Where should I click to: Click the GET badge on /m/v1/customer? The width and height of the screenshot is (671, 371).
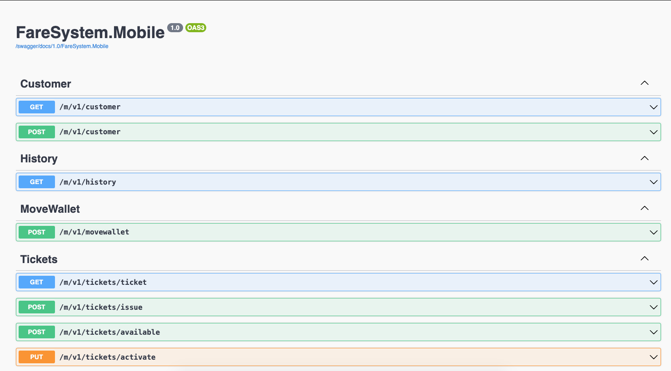tap(36, 107)
